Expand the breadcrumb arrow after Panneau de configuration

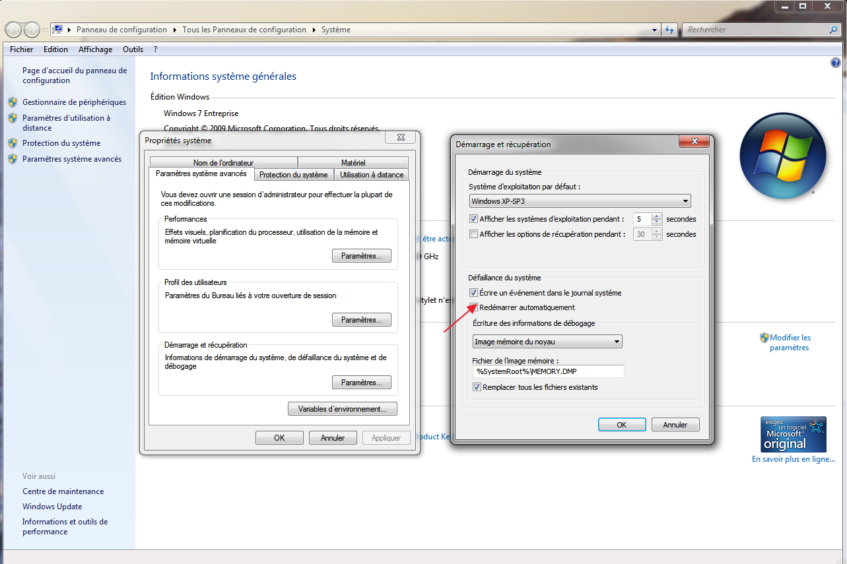(x=175, y=30)
